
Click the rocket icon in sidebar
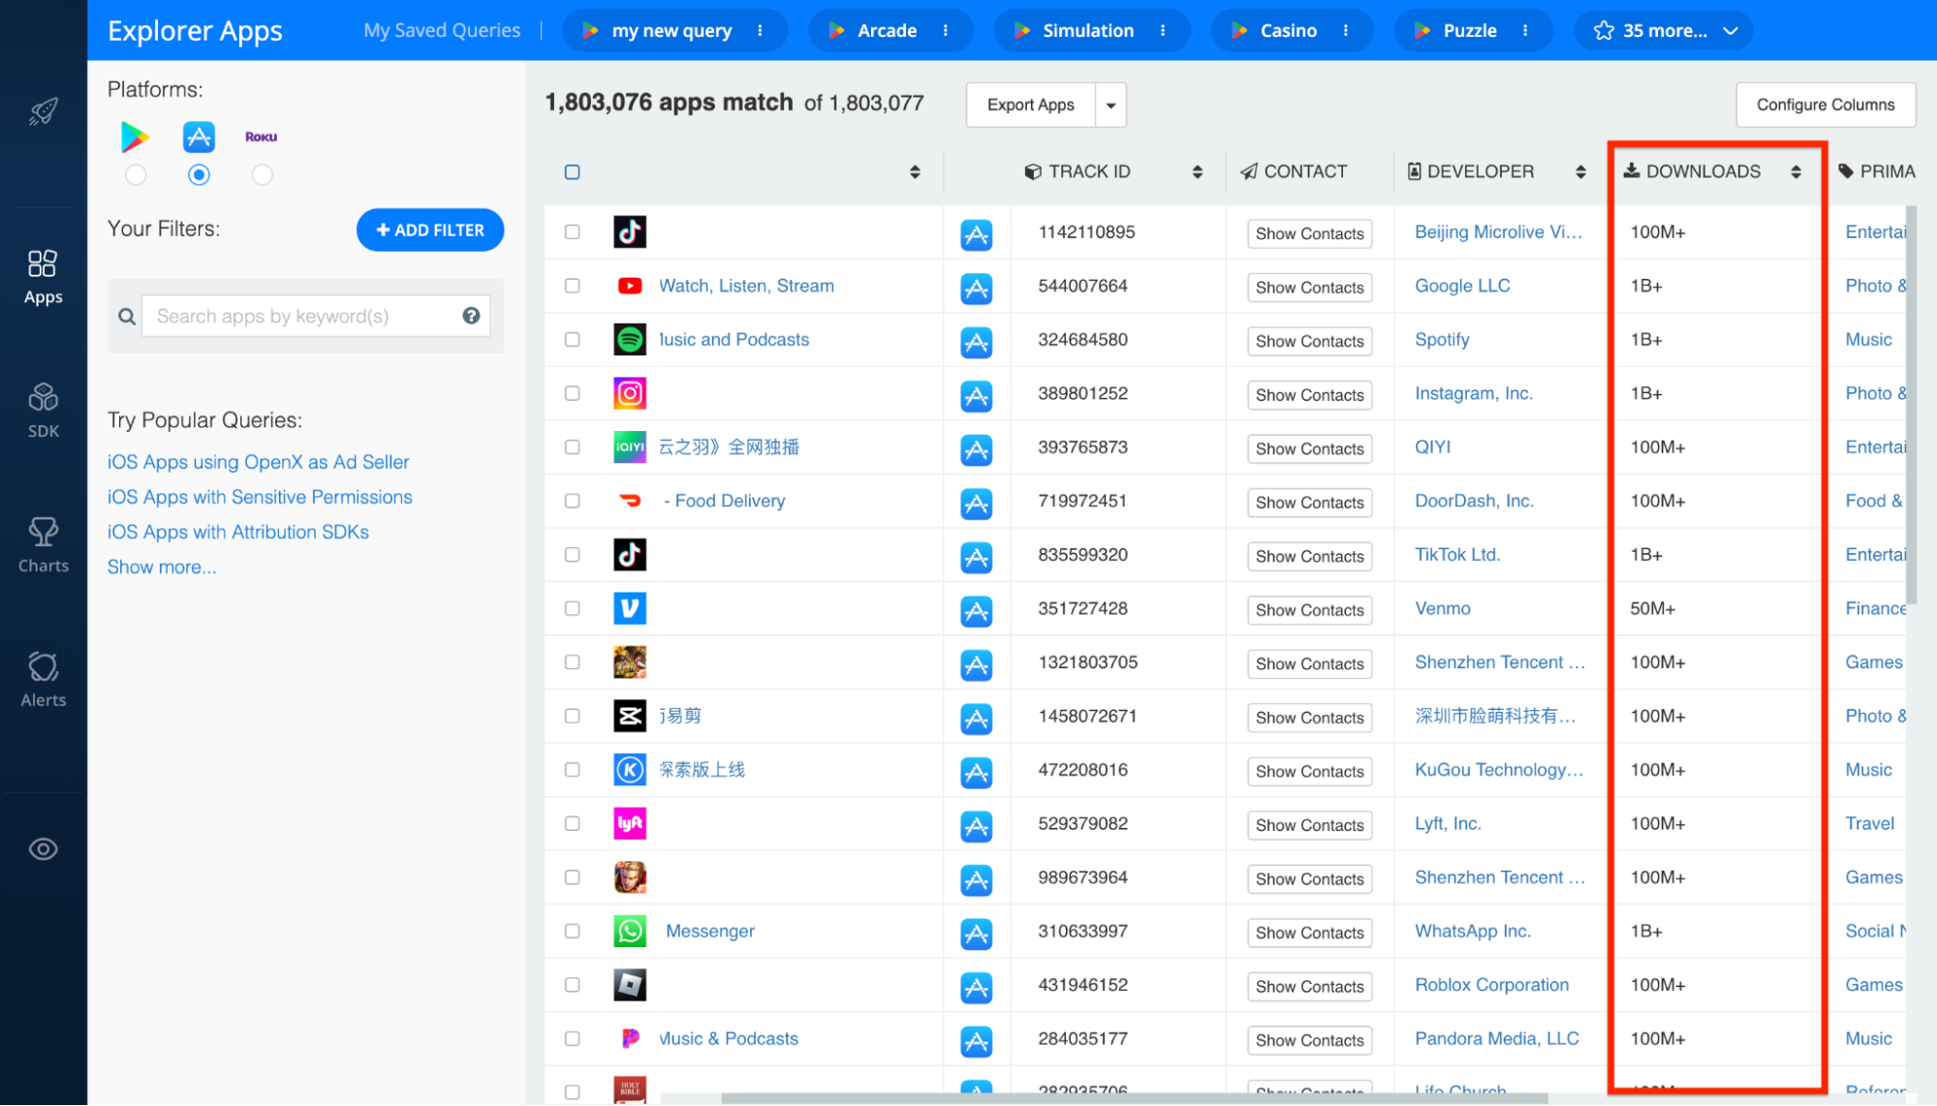point(43,112)
